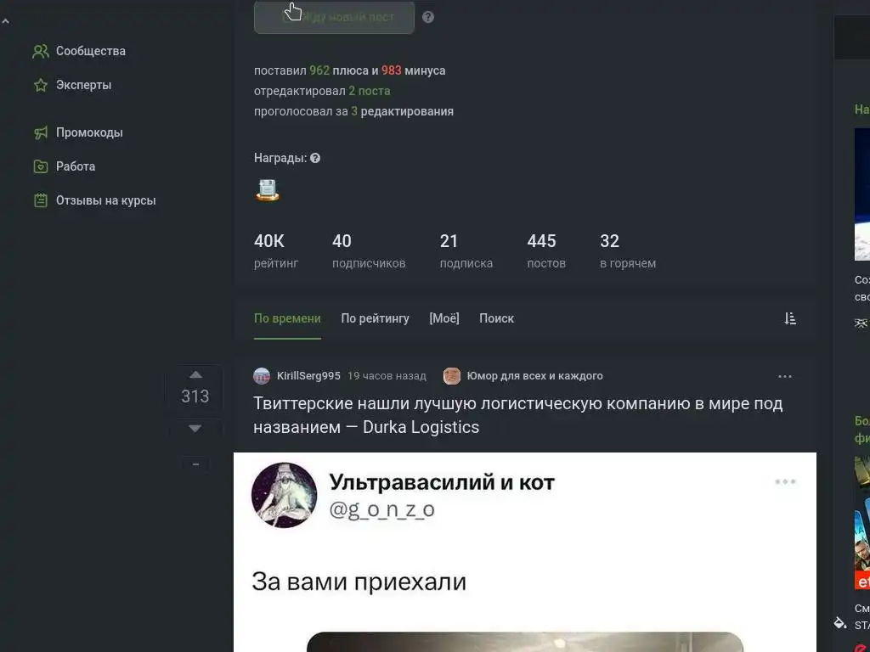This screenshot has height=652, width=870.
Task: Click the help icon next to Награды
Action: [315, 158]
